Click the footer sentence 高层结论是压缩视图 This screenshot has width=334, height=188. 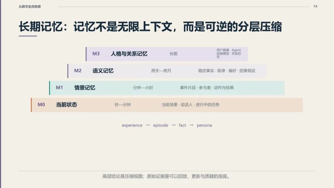coord(166,176)
